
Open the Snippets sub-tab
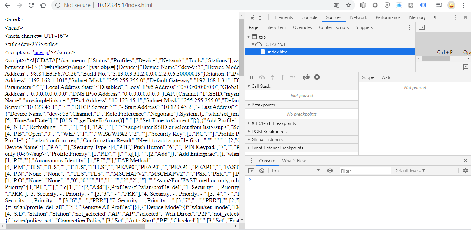click(364, 27)
